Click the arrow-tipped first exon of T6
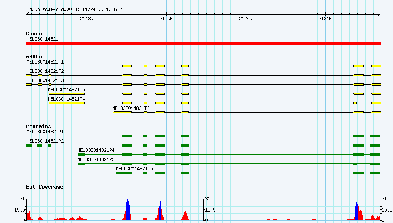 (122, 113)
